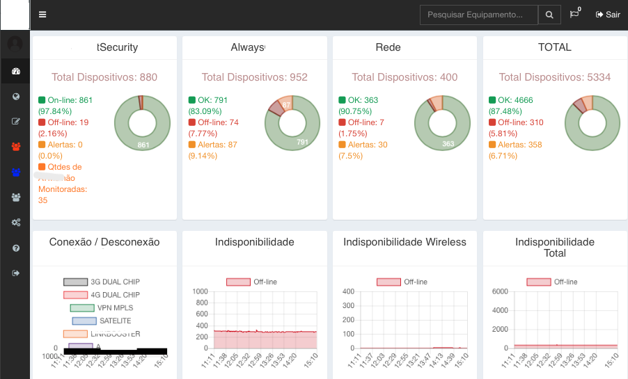
Task: Open the globe map icon in sidebar
Action: [15, 97]
